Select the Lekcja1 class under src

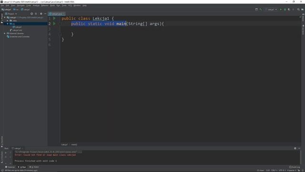(x=17, y=27)
